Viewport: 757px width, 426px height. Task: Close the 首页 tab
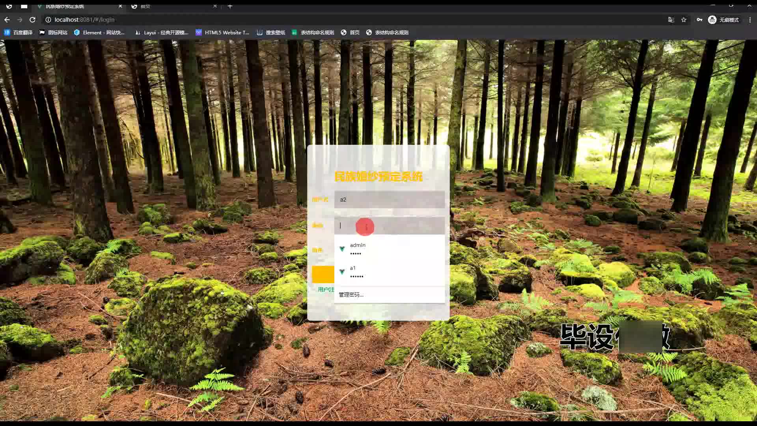[215, 6]
